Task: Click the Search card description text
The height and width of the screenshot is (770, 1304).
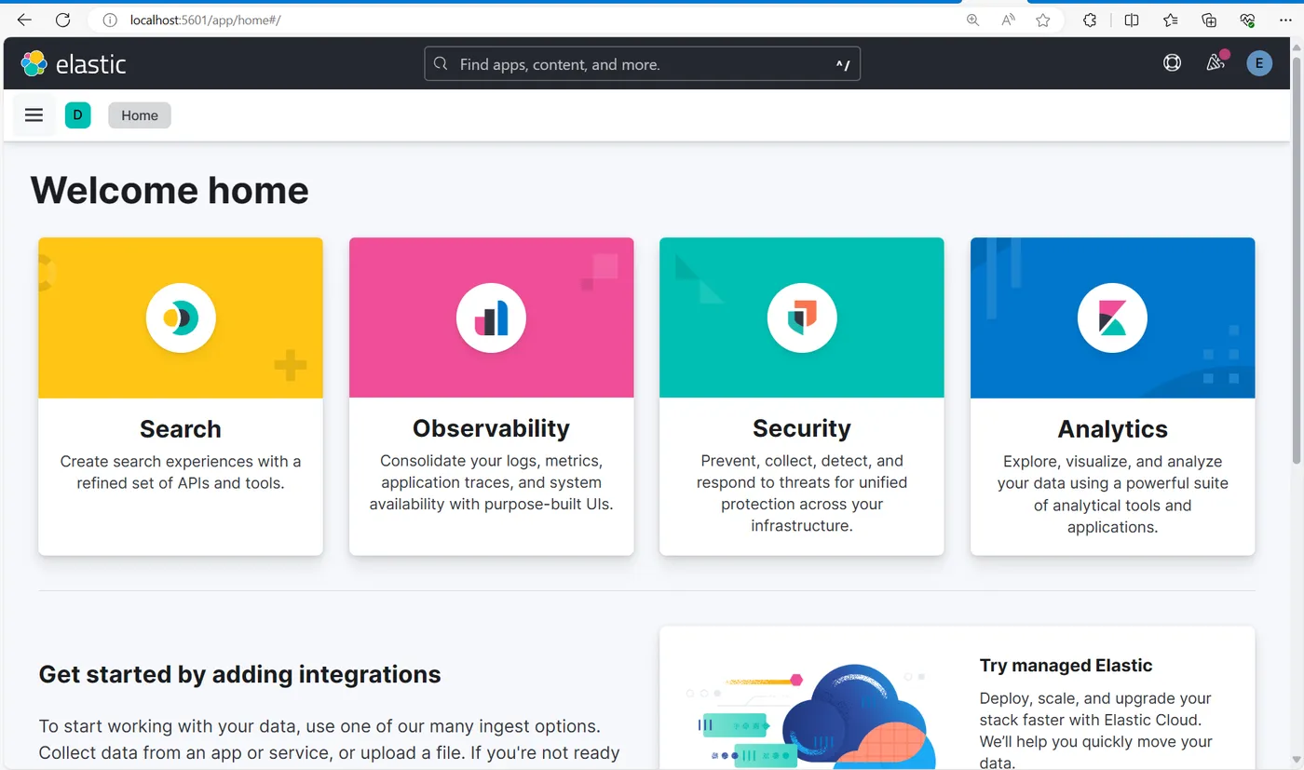Action: [181, 472]
